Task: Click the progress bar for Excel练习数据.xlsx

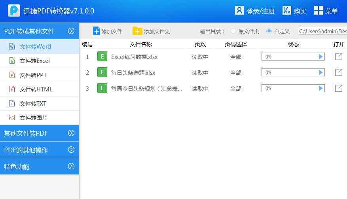Action: coord(293,57)
